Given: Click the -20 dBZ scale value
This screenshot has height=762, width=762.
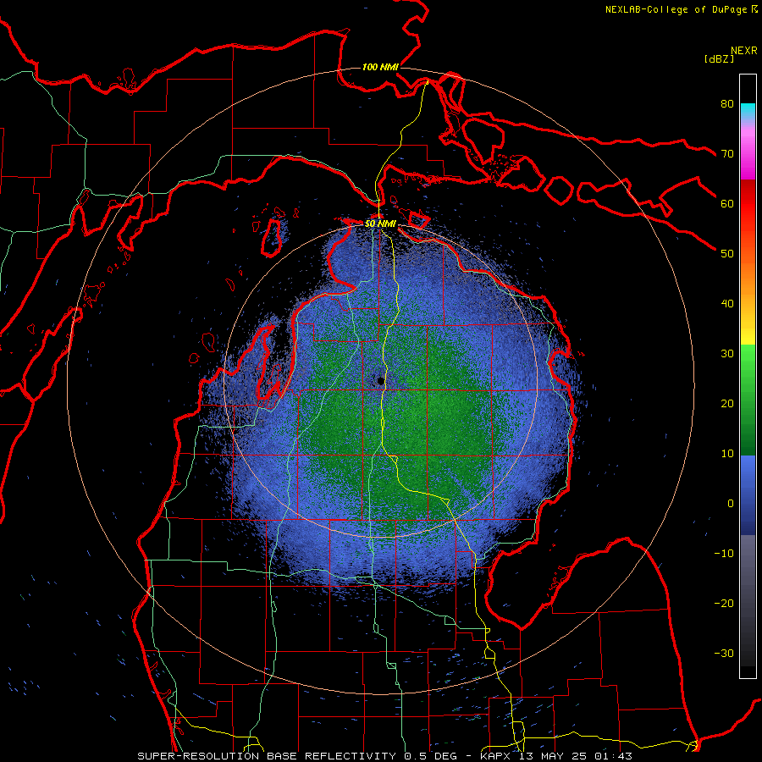Looking at the screenshot, I should coord(724,603).
